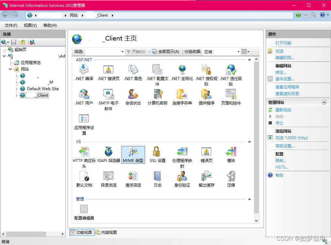Select 起始页 in the connections tree

[x=21, y=49]
